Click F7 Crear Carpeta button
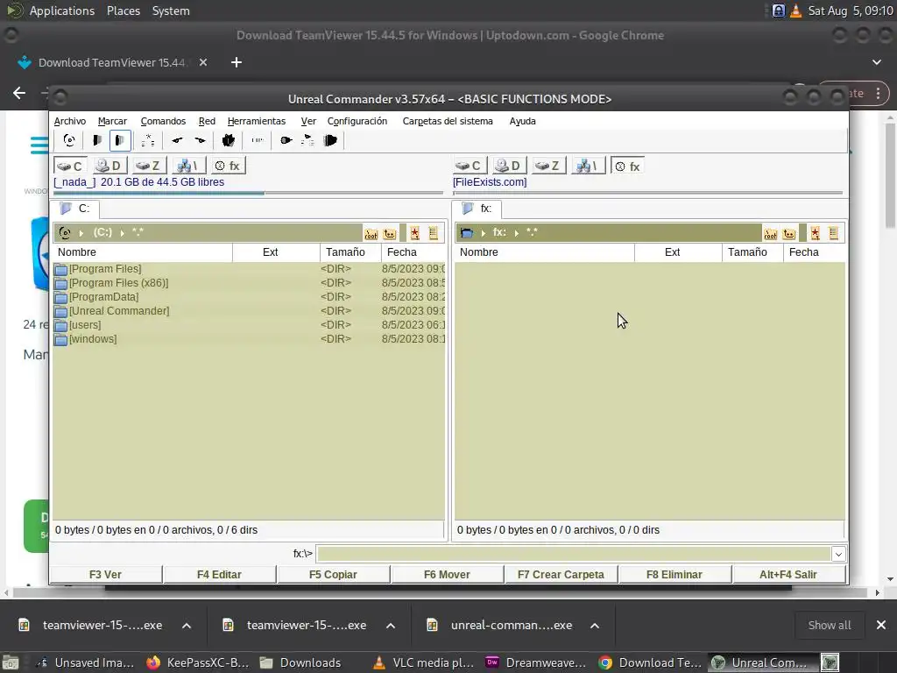Image resolution: width=897 pixels, height=673 pixels. [561, 574]
